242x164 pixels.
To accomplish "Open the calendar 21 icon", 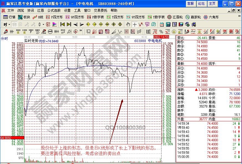I will coord(161,24).
